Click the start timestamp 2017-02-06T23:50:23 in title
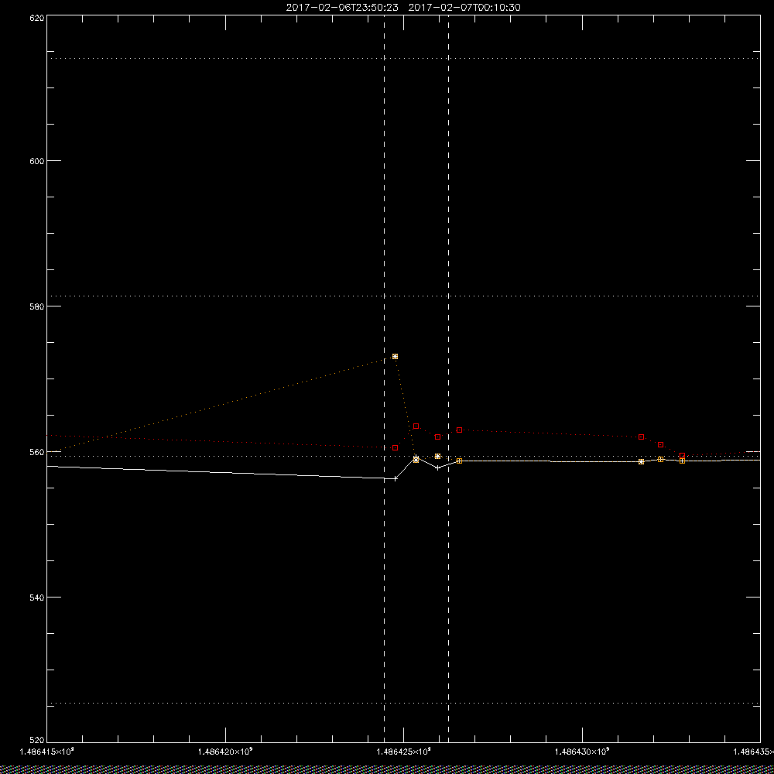 click(x=342, y=8)
